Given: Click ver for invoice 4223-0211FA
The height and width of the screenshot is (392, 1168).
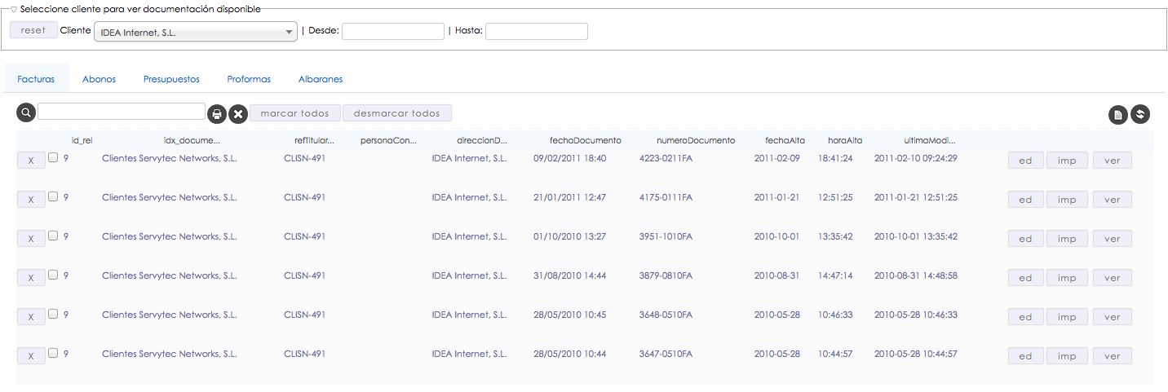Looking at the screenshot, I should [1113, 161].
